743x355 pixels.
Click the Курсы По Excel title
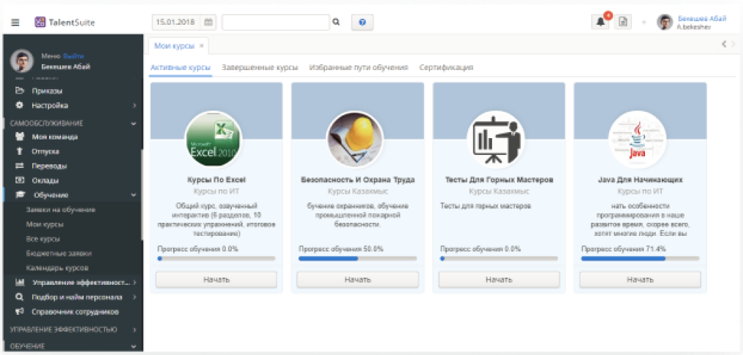point(216,180)
